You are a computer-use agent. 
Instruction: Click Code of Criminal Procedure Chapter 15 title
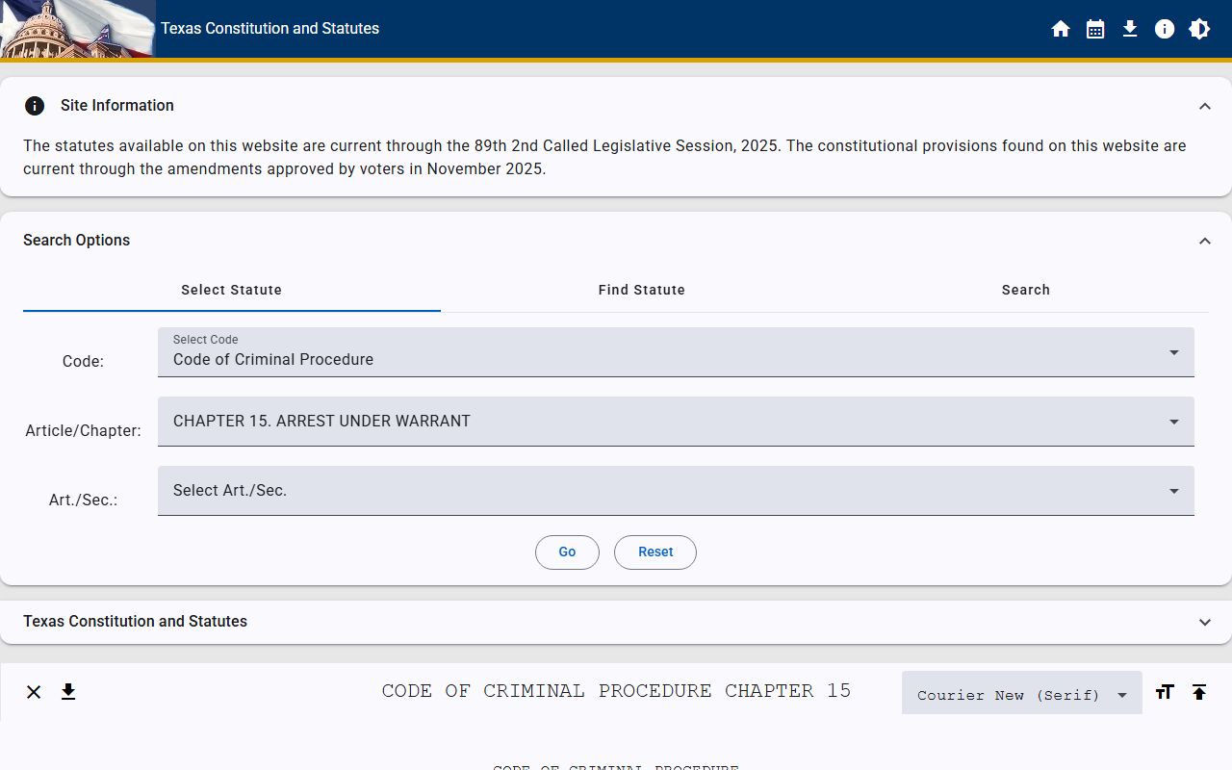coord(616,691)
